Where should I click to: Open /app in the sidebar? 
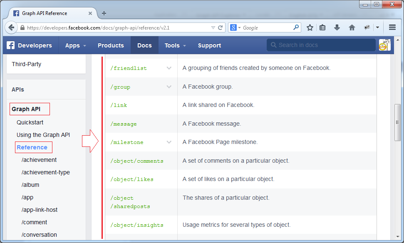pyautogui.click(x=27, y=197)
